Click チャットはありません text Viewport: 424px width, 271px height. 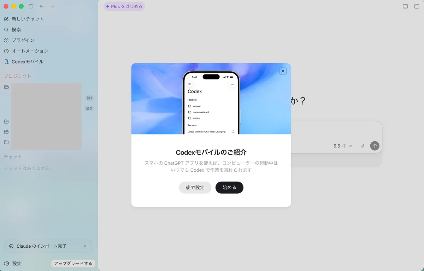(27, 168)
